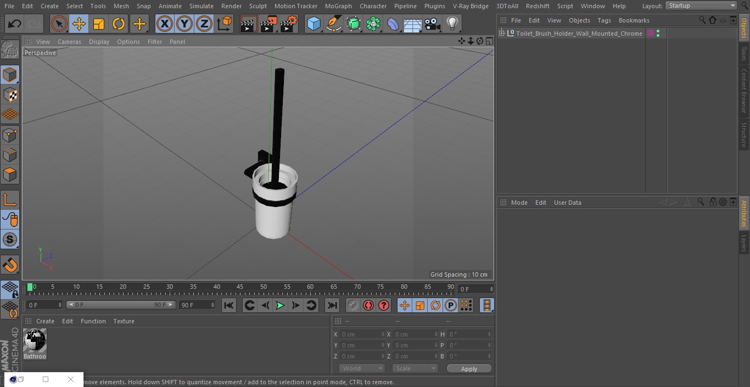Open the Attributes Mode menu
Screen dimensions: 750x387
519,203
